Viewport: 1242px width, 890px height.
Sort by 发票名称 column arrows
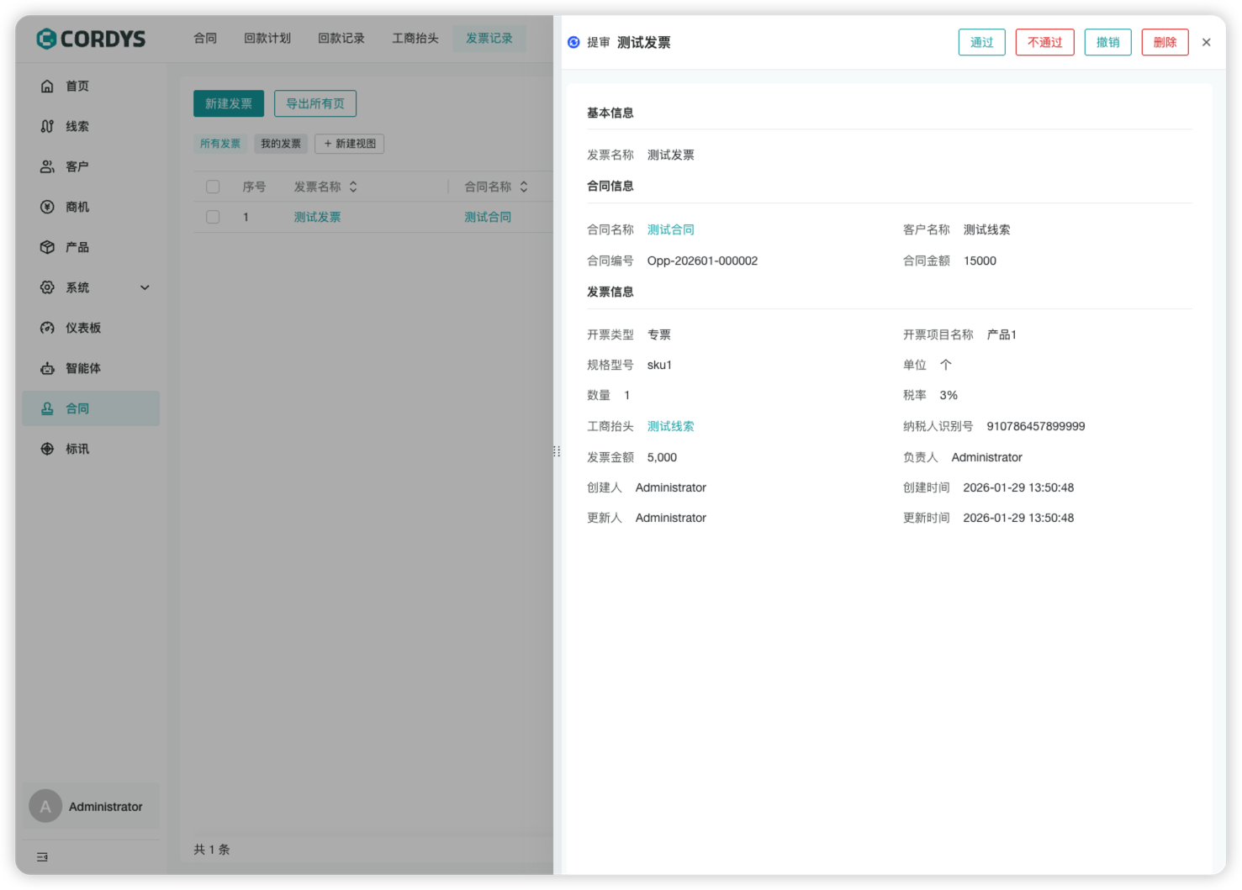point(353,187)
